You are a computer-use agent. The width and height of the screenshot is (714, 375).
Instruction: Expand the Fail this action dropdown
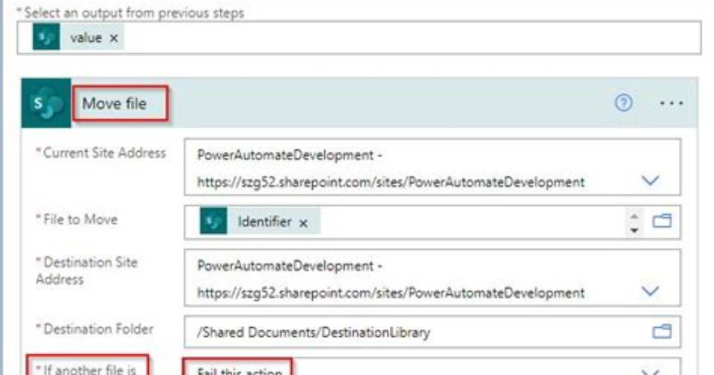point(650,371)
